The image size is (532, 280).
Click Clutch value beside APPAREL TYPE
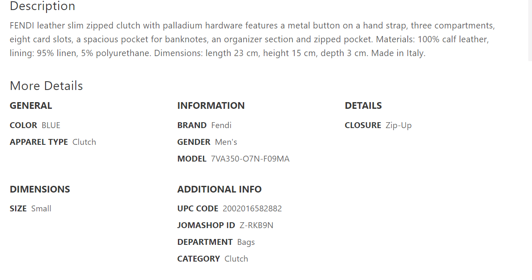tap(84, 142)
